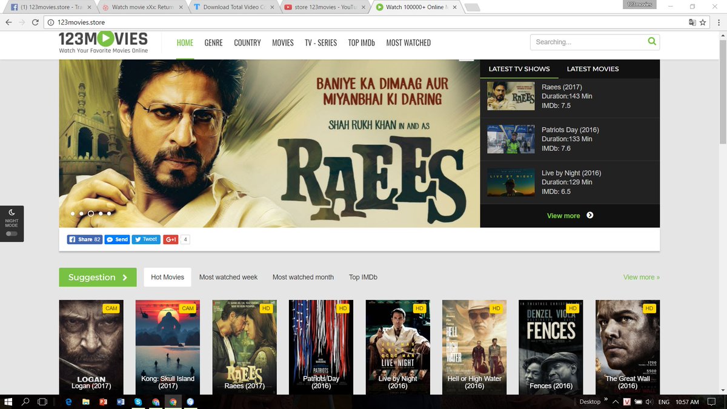Click the Searching... input box
The image size is (727, 409).
tap(588, 42)
